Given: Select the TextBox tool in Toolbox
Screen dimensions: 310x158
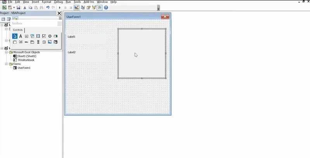Looking at the screenshot, I should [x=26, y=36].
